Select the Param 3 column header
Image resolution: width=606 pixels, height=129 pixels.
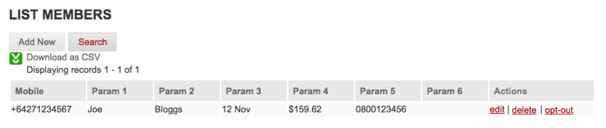coord(243,91)
